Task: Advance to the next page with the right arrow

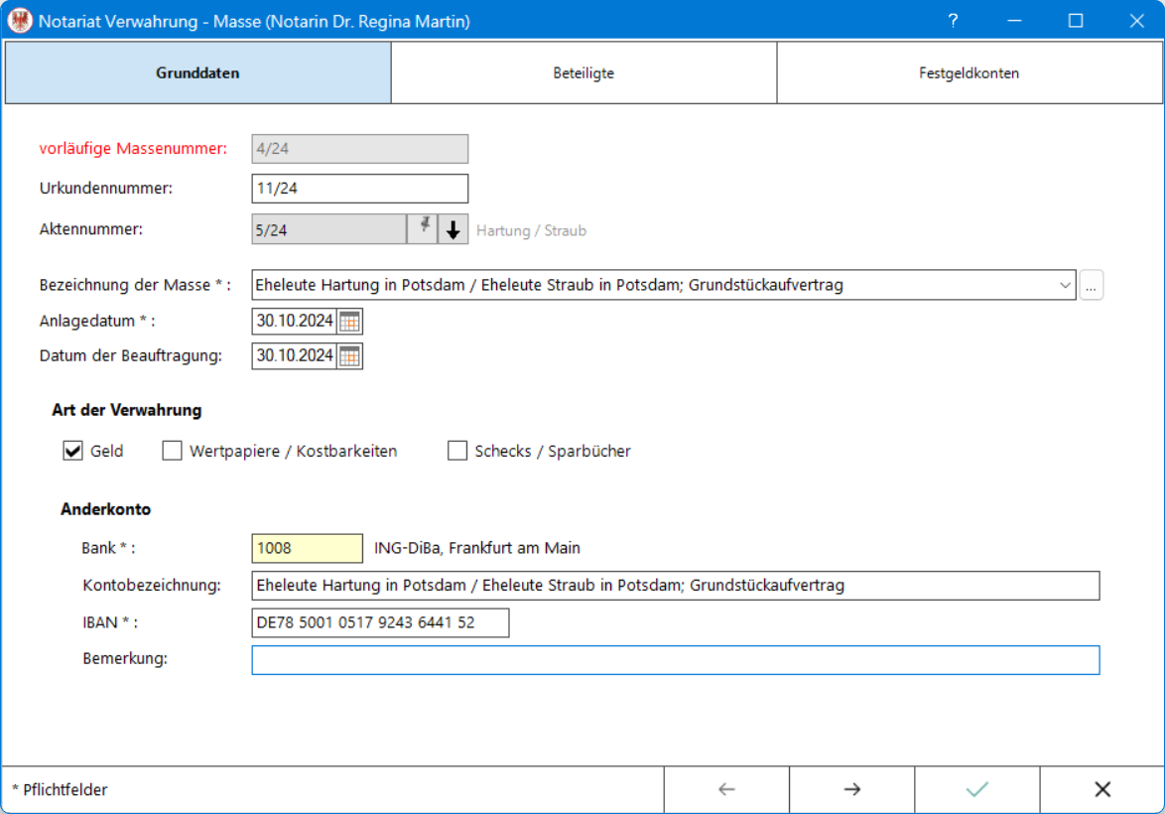Action: [852, 789]
